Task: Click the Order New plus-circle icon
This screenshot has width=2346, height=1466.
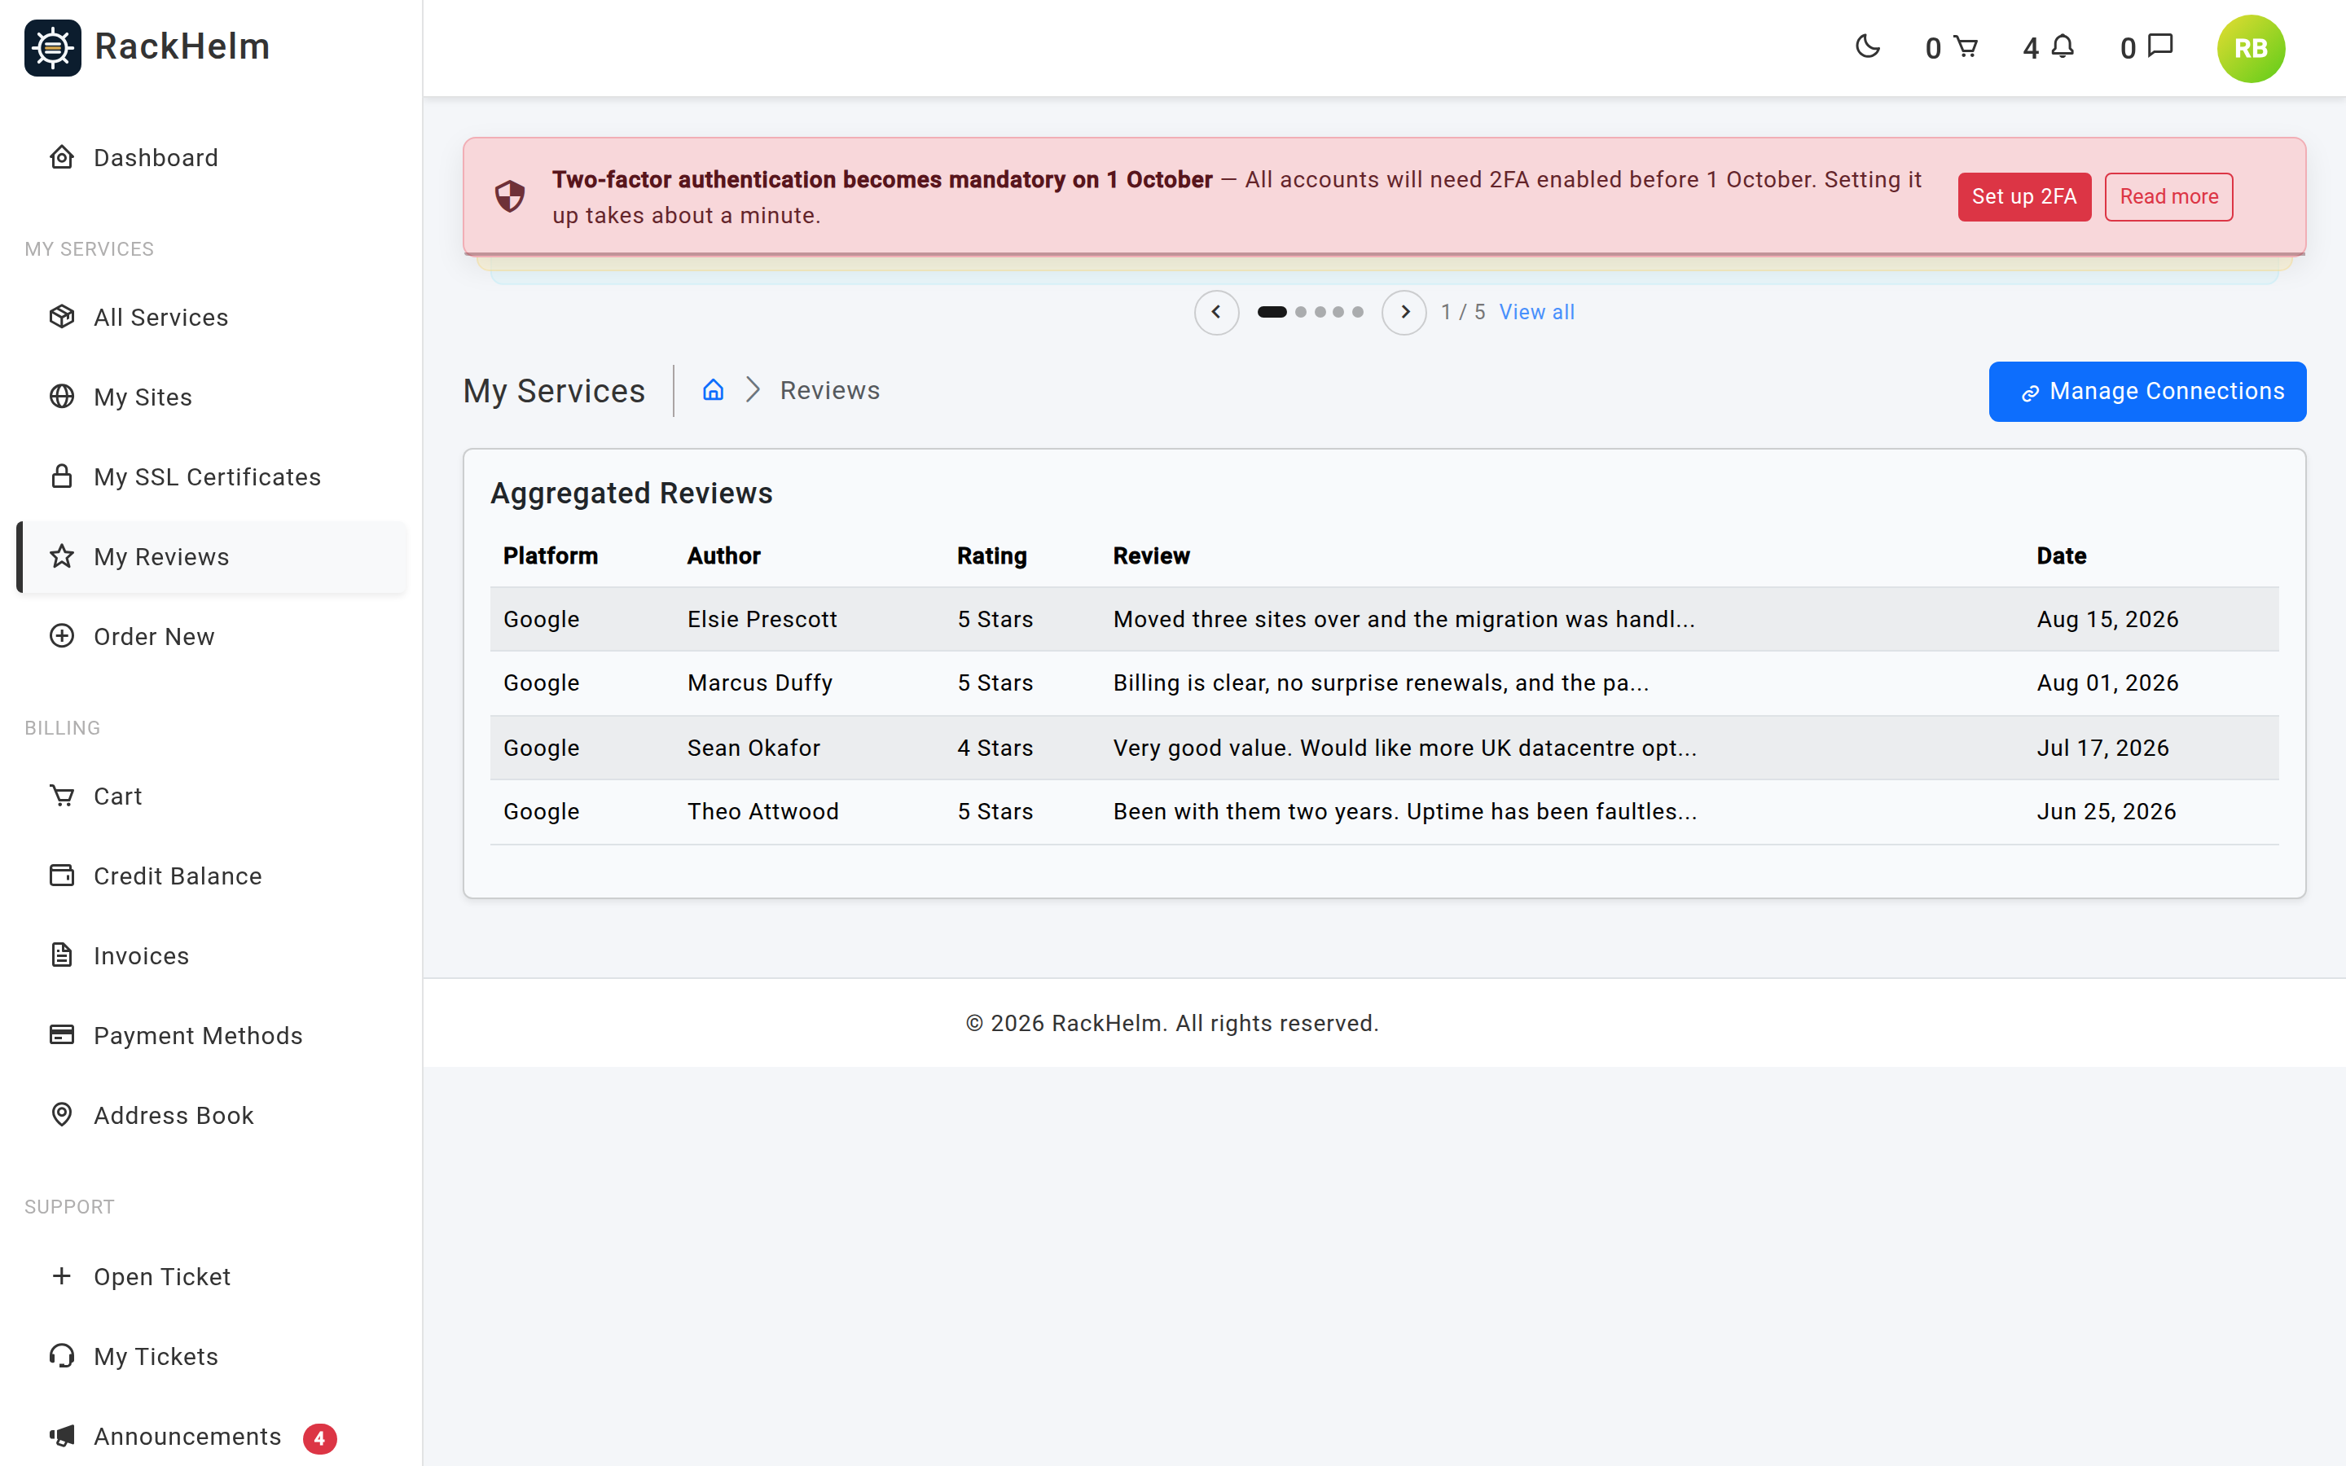Action: coord(62,636)
